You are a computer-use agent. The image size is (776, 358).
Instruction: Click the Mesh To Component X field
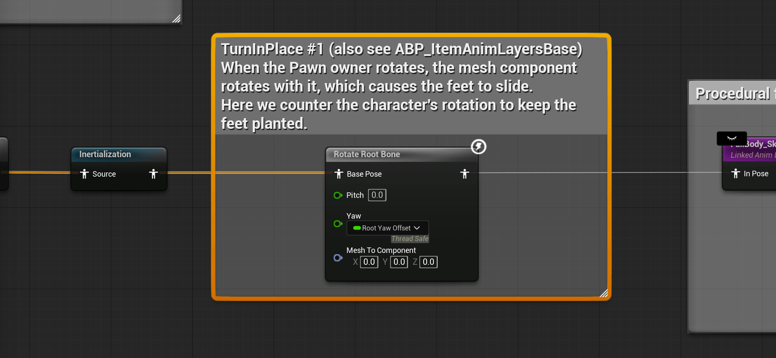(369, 262)
